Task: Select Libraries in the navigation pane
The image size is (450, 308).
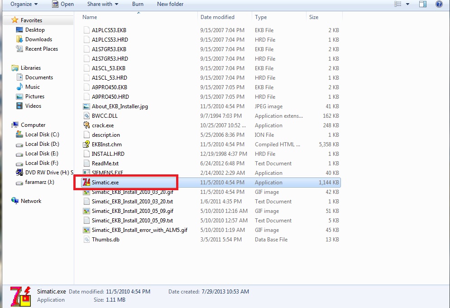Action: click(x=30, y=68)
